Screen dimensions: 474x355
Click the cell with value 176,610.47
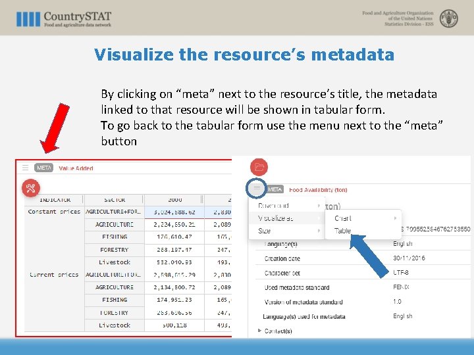[174, 237]
